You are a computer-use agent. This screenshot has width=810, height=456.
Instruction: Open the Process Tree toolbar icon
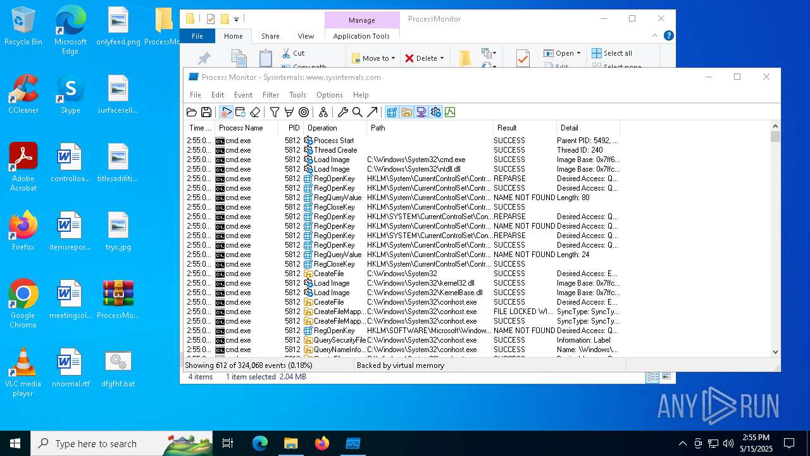323,112
